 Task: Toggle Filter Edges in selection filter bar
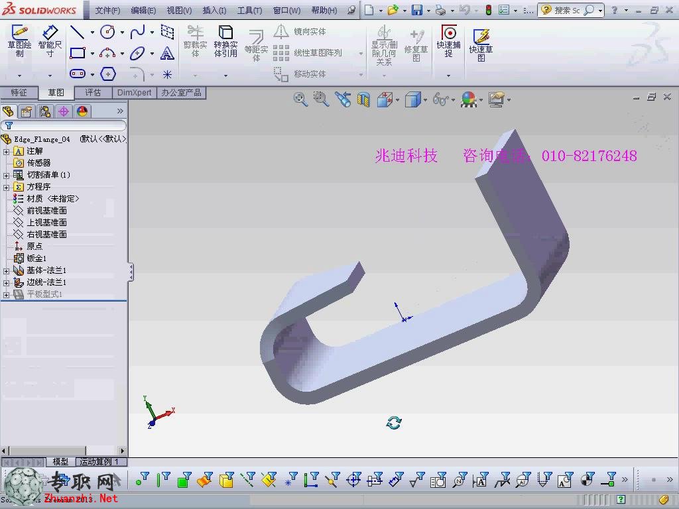coord(163,480)
